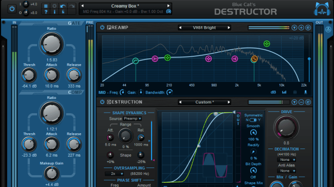Select the next Destruction preset after Custom
Screen dimensions: 334x187
tap(229, 102)
